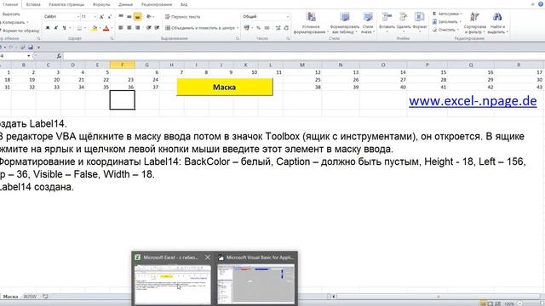Increase font size with the large A icon
Image resolution: width=545 pixels, height=306 pixels.
(x=101, y=17)
